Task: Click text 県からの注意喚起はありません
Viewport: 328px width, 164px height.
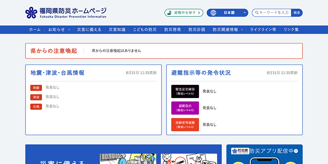Action: click(x=116, y=50)
